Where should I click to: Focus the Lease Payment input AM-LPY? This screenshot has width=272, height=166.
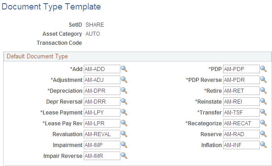pyautogui.click(x=102, y=113)
